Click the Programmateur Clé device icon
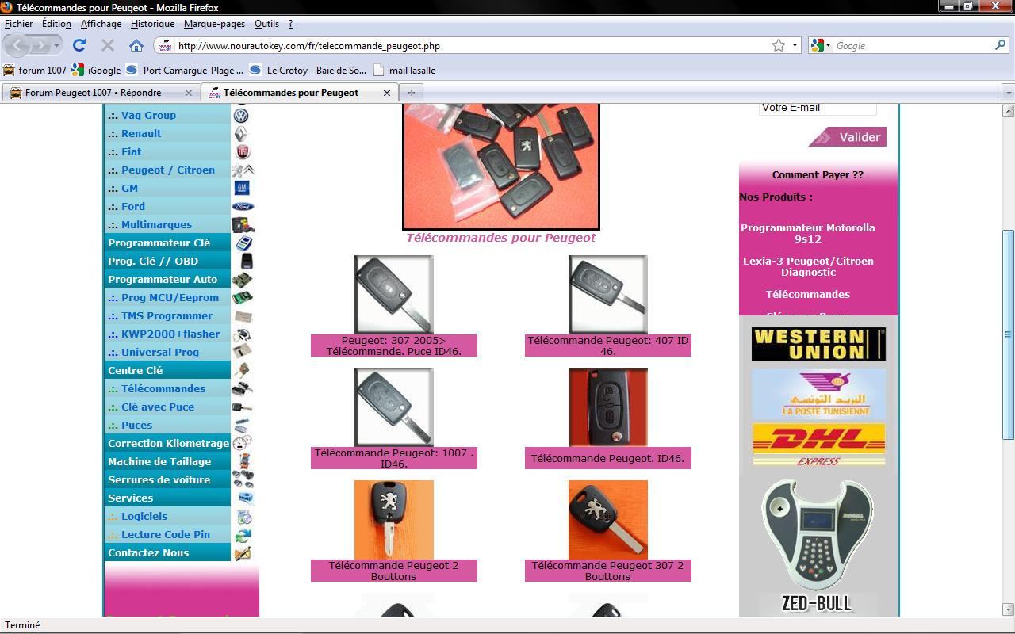The height and width of the screenshot is (634, 1015). click(x=245, y=243)
